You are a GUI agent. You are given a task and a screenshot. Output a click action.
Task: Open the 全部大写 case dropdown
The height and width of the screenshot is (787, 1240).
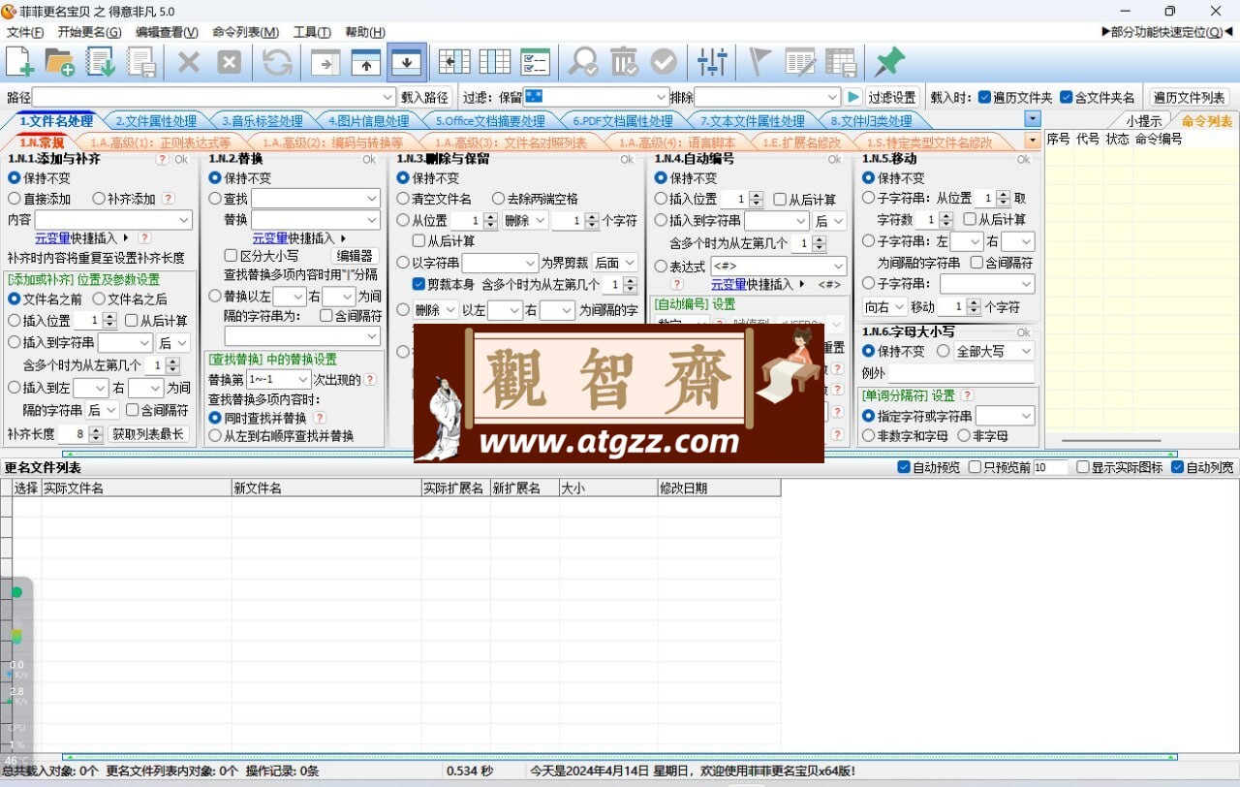[1026, 351]
